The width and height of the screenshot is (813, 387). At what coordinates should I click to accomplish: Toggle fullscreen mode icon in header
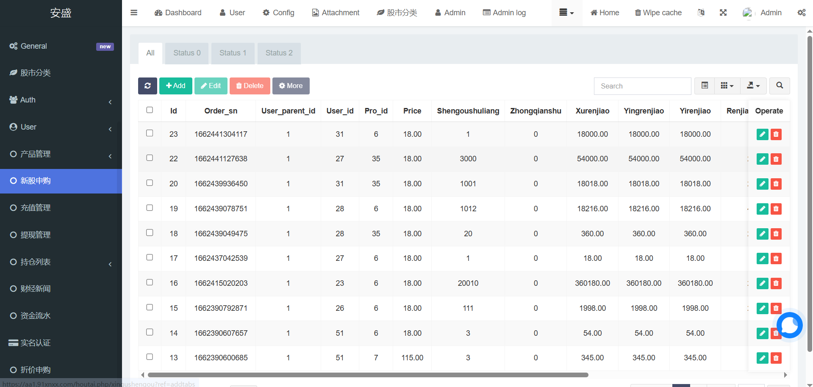point(723,13)
